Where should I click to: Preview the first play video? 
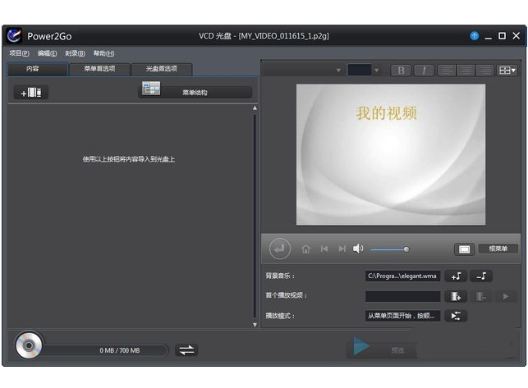point(506,296)
